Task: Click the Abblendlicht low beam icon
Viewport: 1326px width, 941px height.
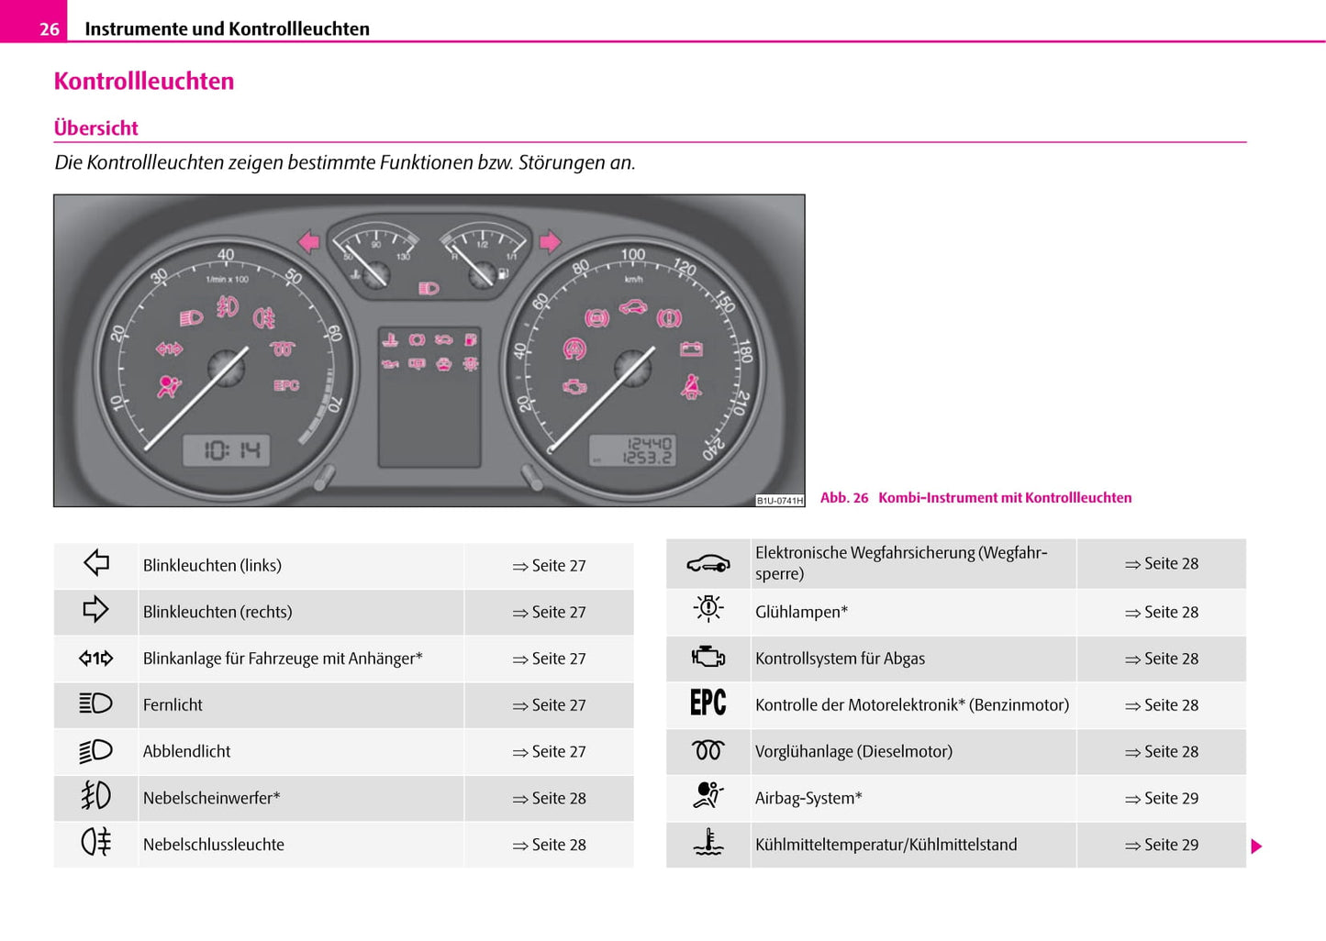Action: point(96,751)
